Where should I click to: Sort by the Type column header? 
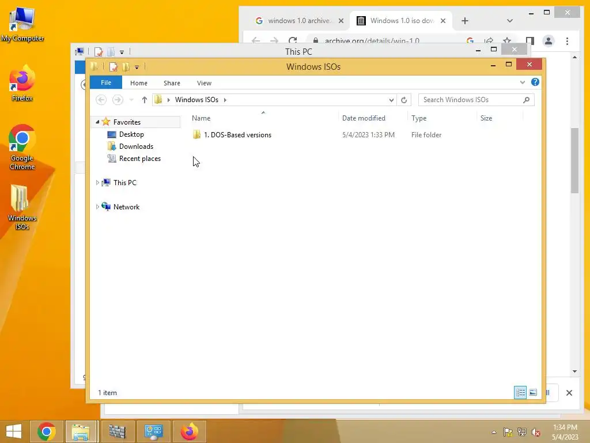[x=419, y=118]
